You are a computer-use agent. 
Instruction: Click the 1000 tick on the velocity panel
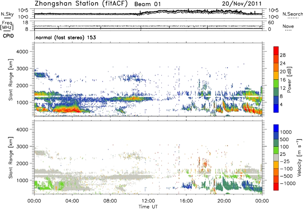point(22,180)
